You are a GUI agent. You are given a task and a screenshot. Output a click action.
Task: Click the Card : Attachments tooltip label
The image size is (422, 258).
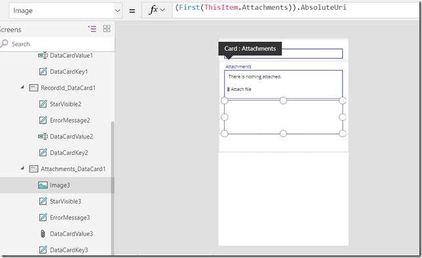250,48
